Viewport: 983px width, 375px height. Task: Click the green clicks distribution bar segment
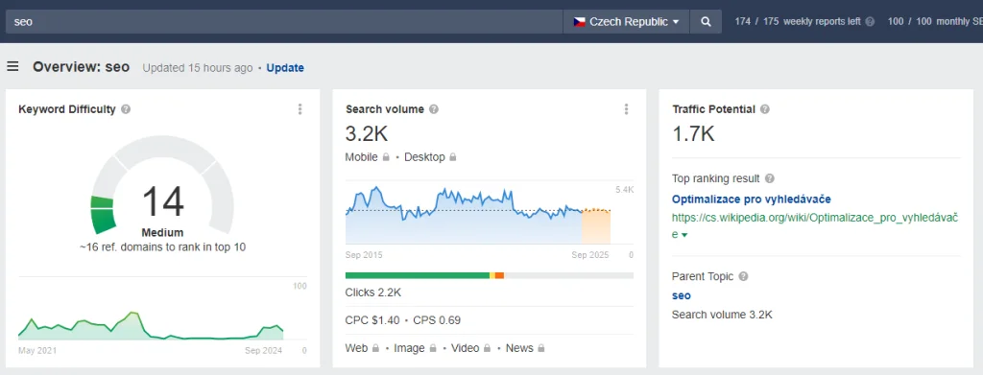point(417,275)
